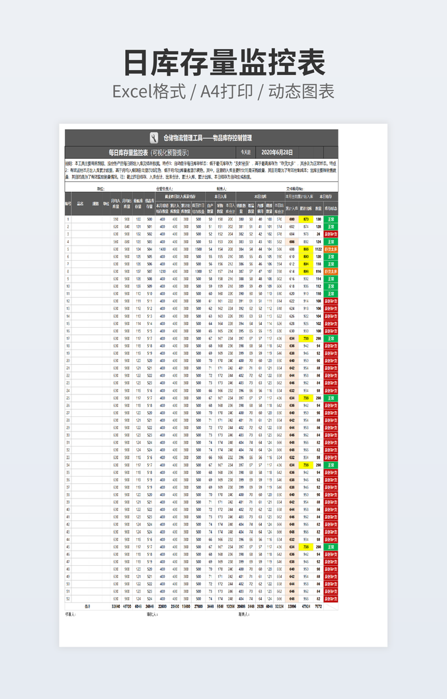Image resolution: width=447 pixels, height=699 pixels.
Task: Click the 合计 totals row label
Action: 87,606
